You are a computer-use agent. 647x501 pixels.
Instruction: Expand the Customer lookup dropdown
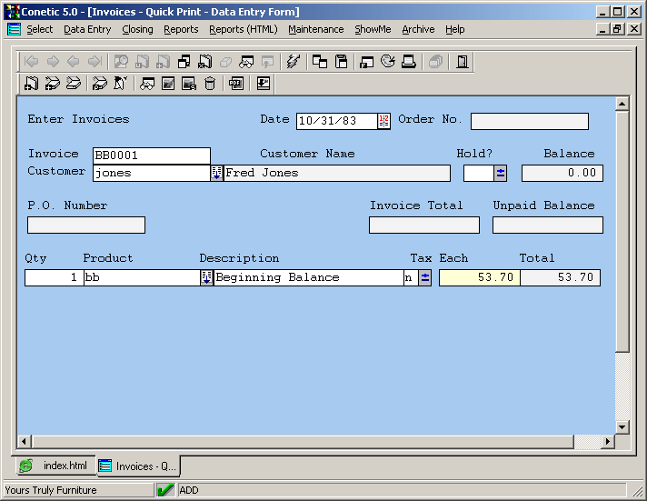[x=216, y=173]
